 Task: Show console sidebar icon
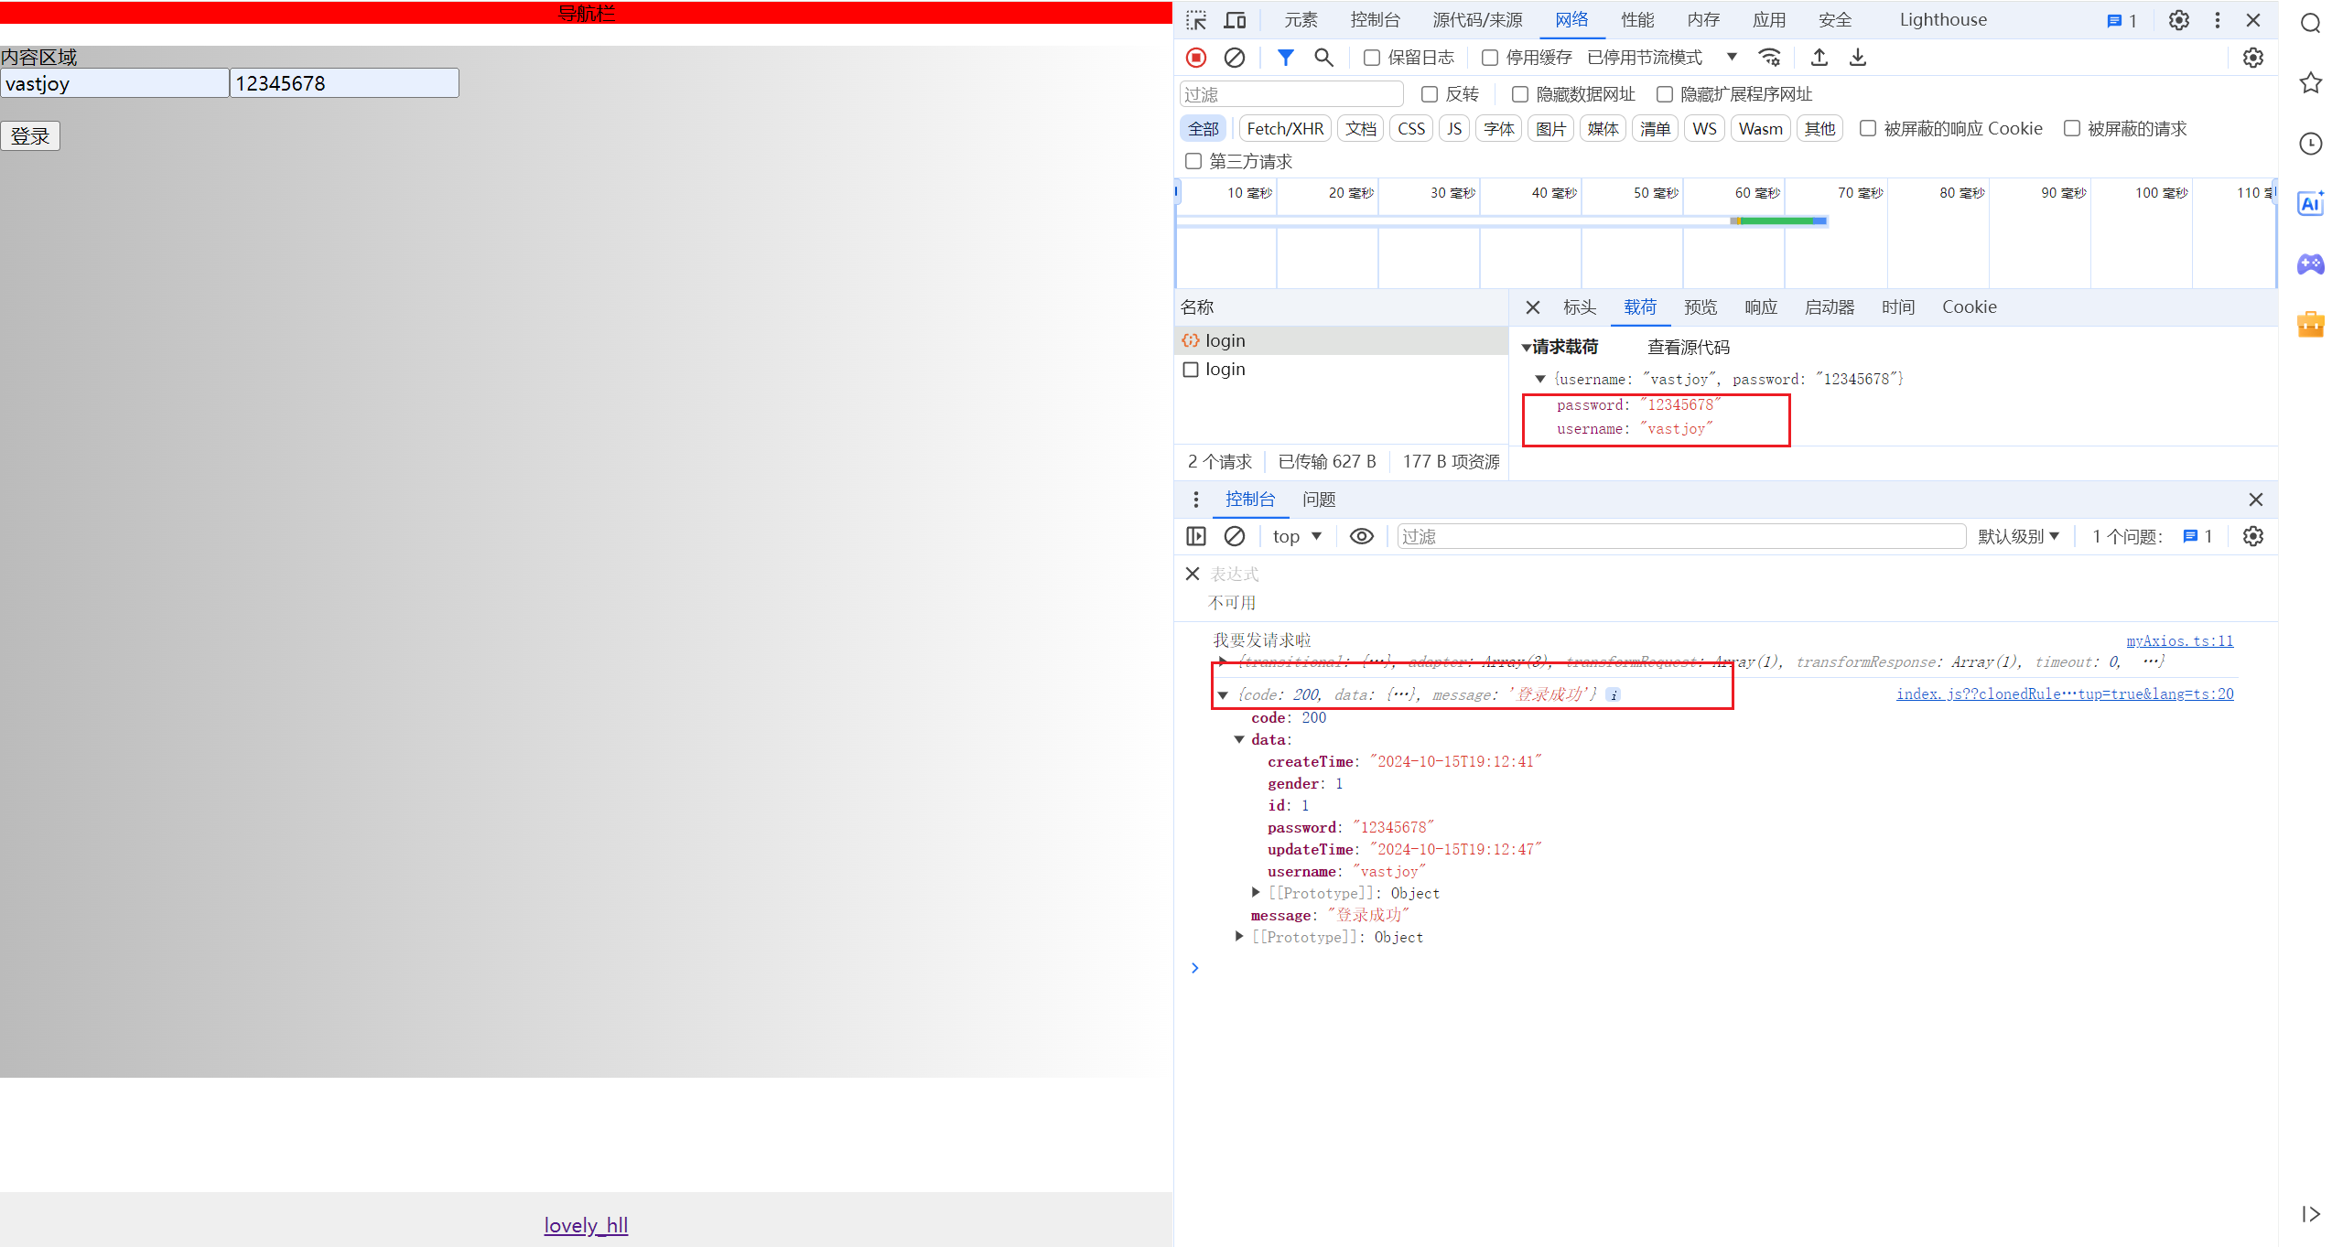click(1196, 536)
